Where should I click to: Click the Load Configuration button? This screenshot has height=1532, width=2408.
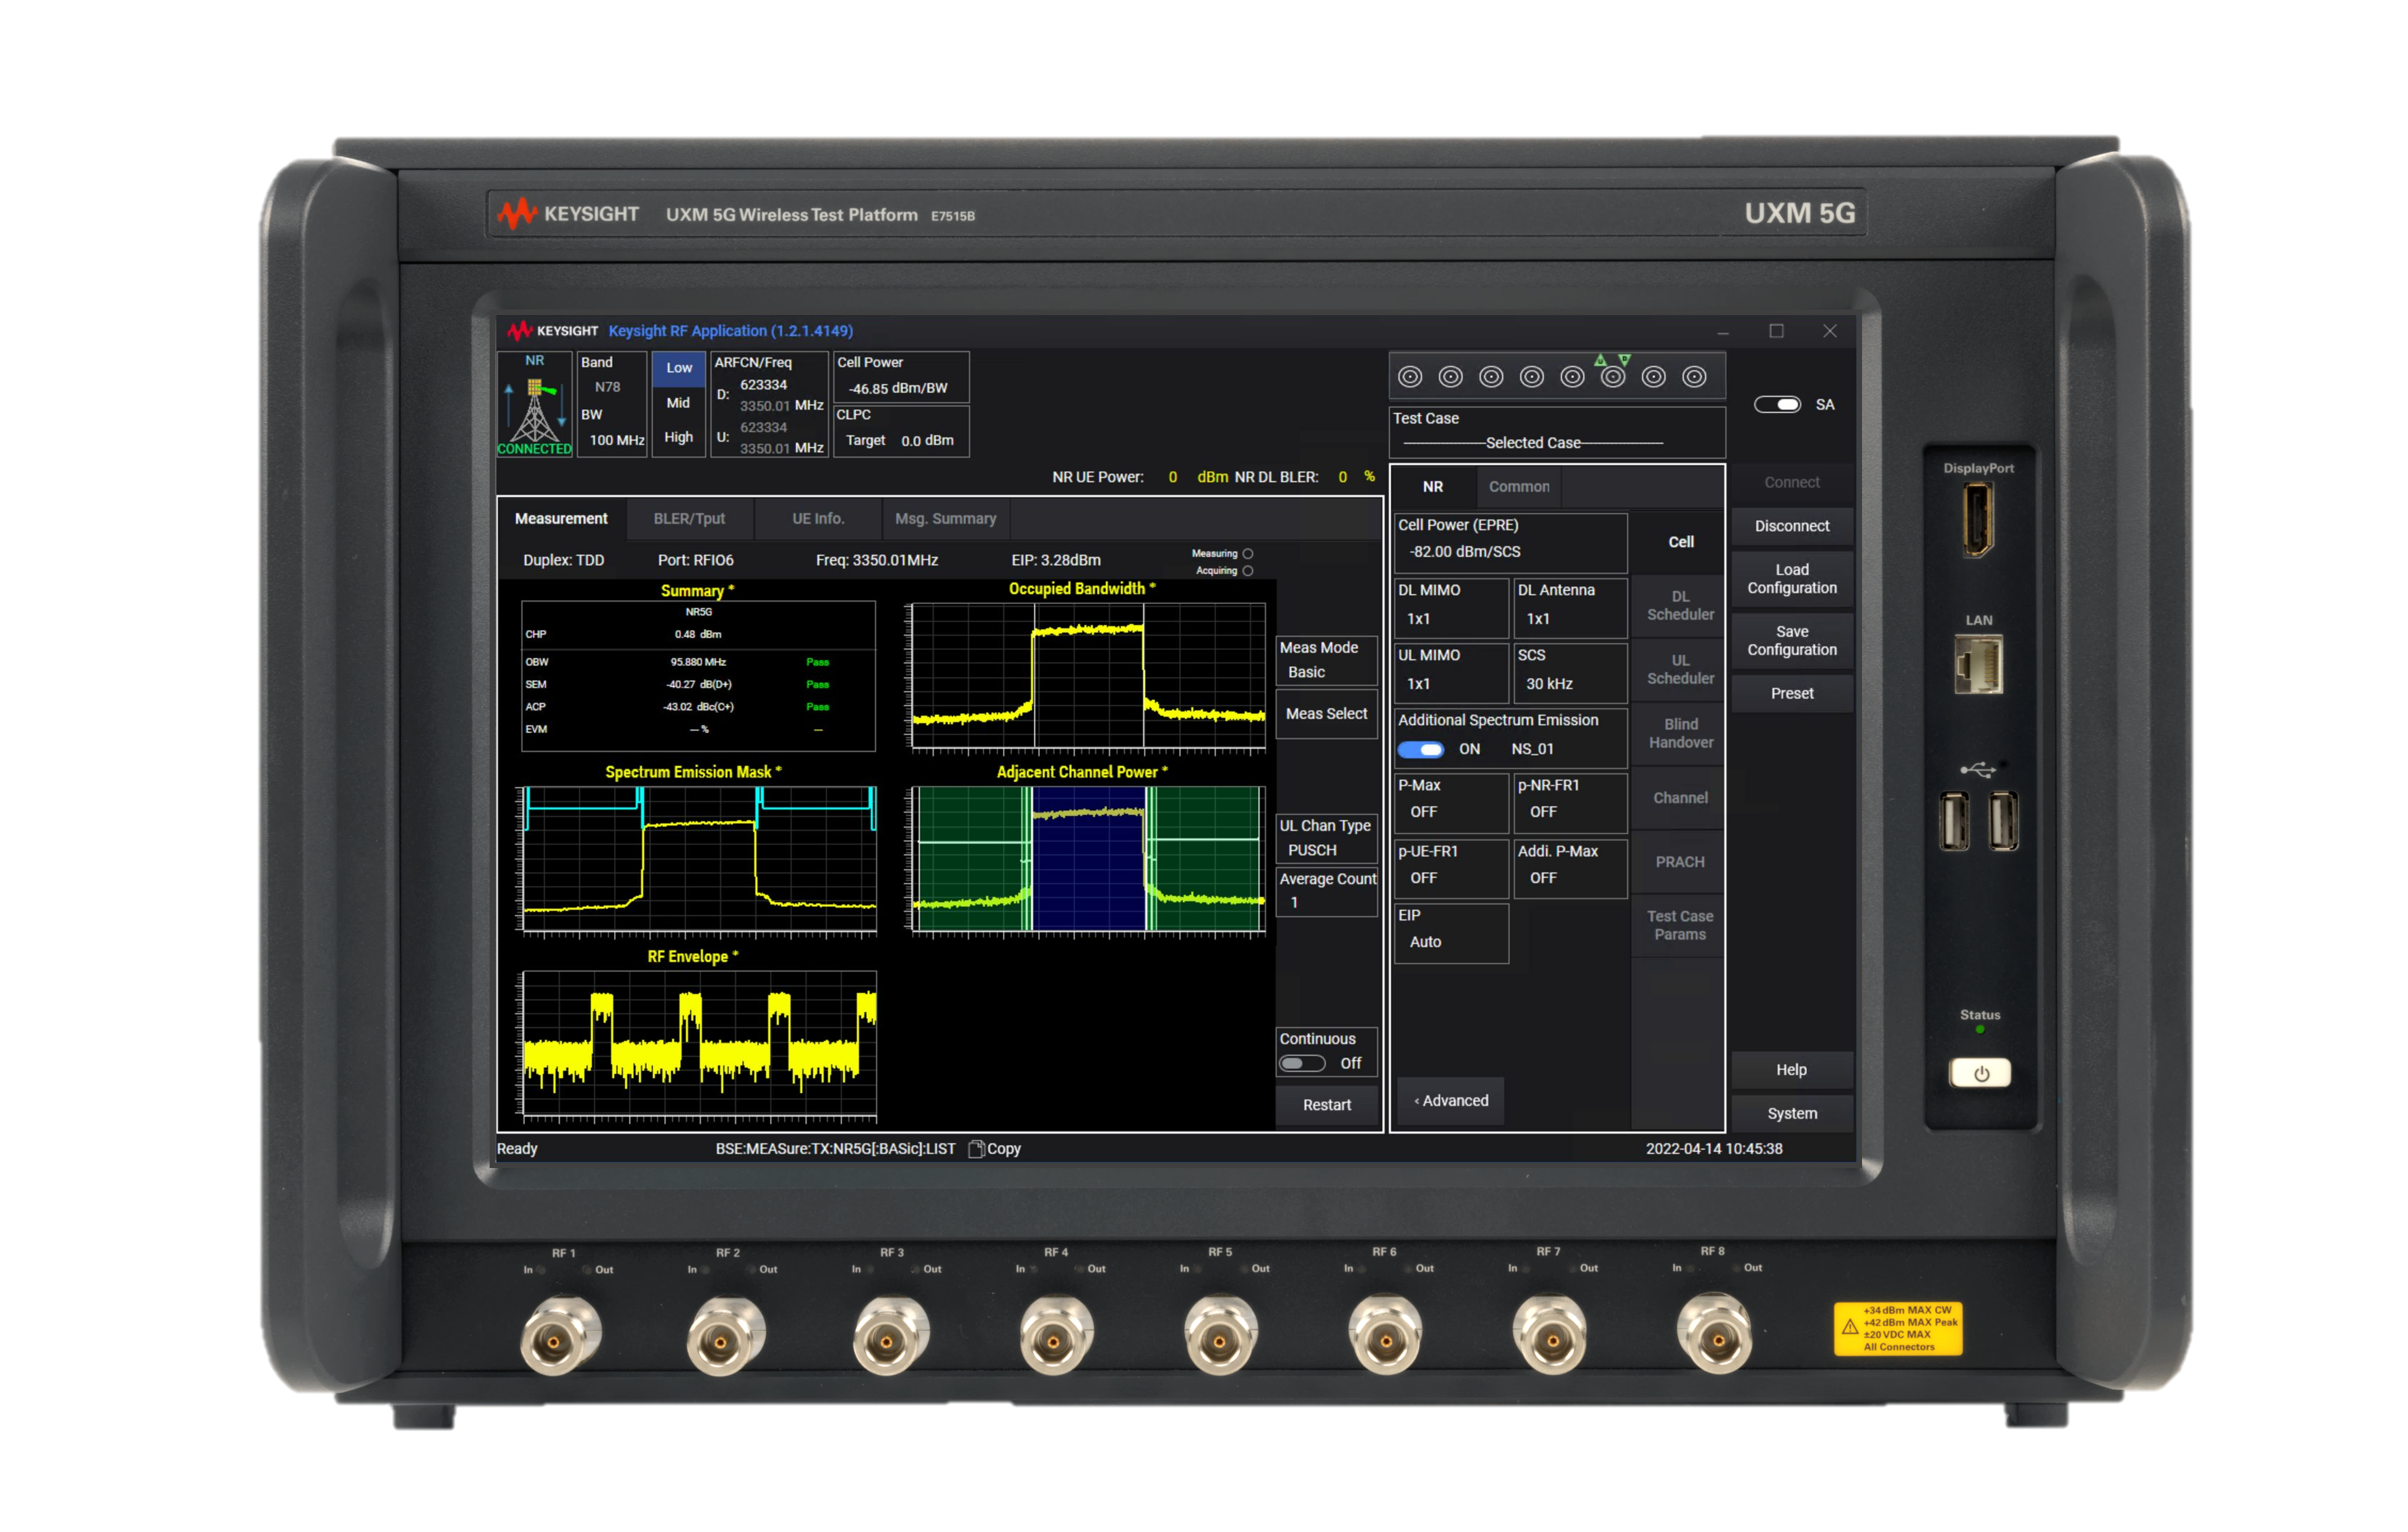coord(1791,579)
